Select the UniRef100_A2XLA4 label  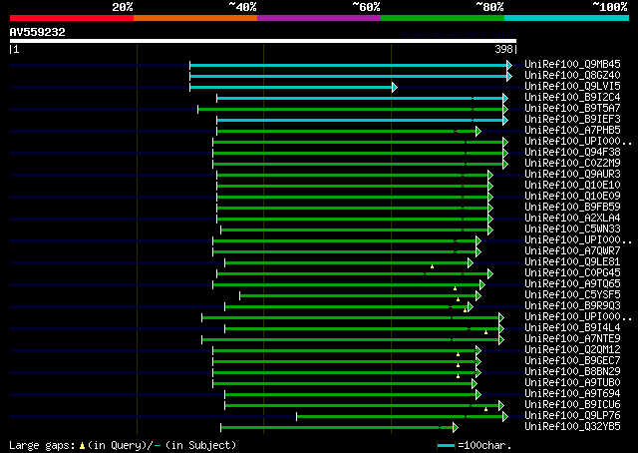572,219
